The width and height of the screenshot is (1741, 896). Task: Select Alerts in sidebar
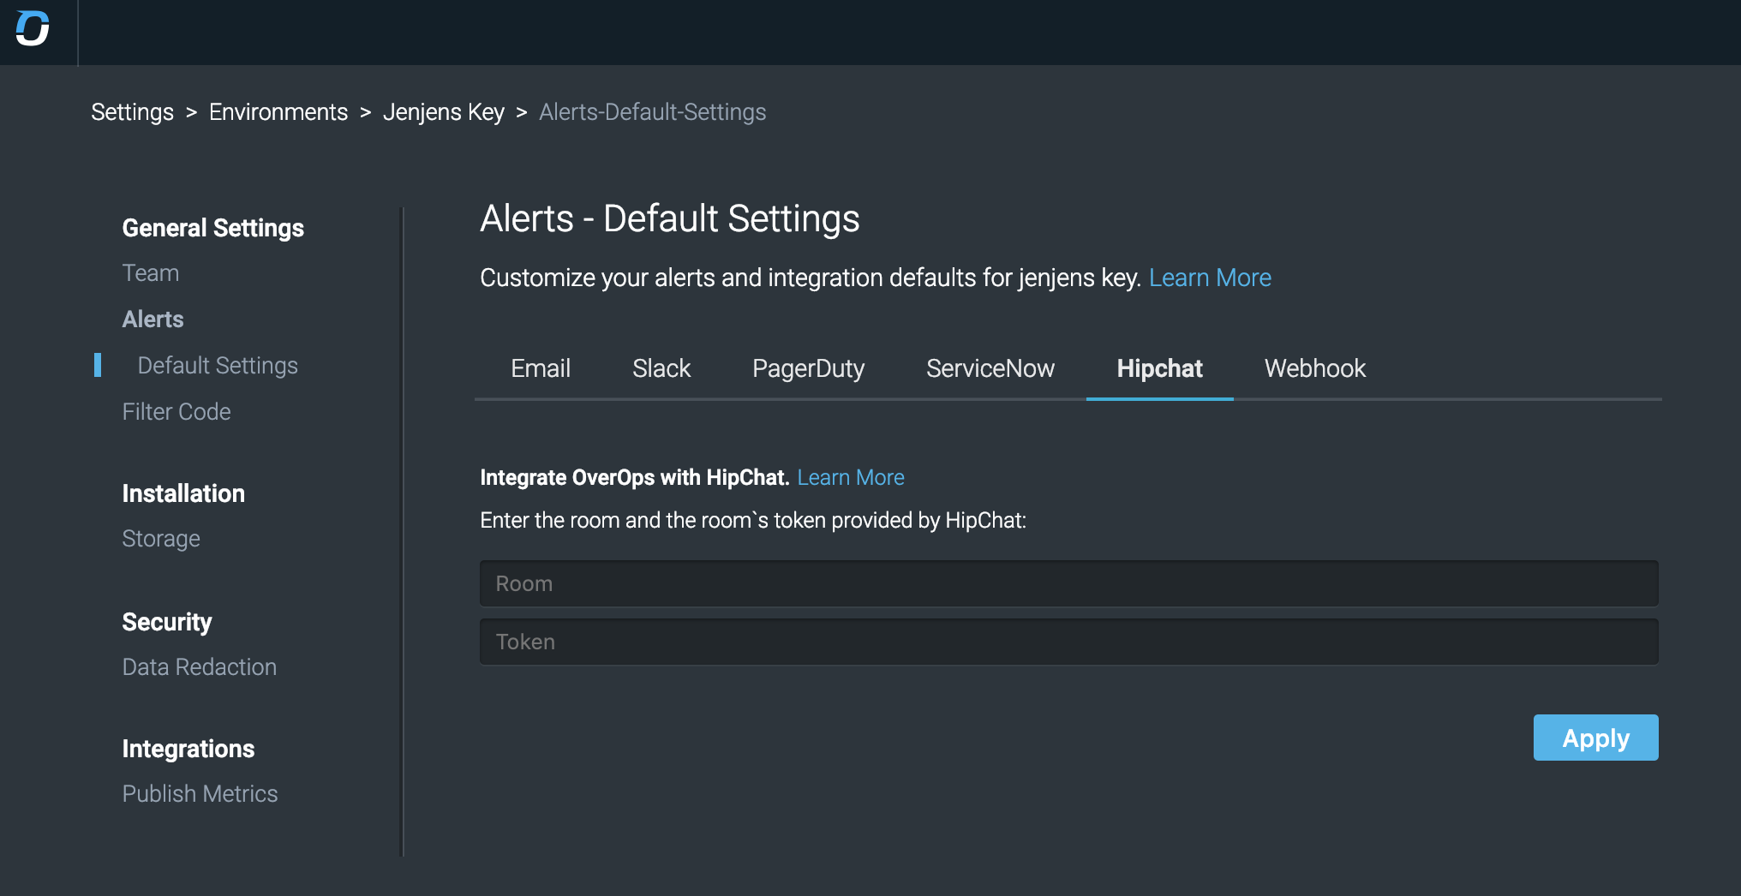click(153, 320)
